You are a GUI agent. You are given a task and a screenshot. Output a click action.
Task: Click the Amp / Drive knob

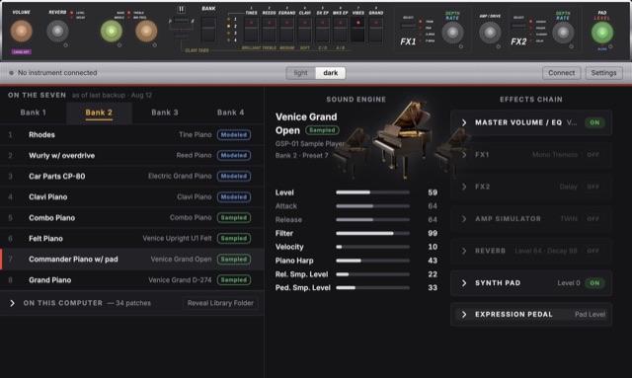click(490, 33)
